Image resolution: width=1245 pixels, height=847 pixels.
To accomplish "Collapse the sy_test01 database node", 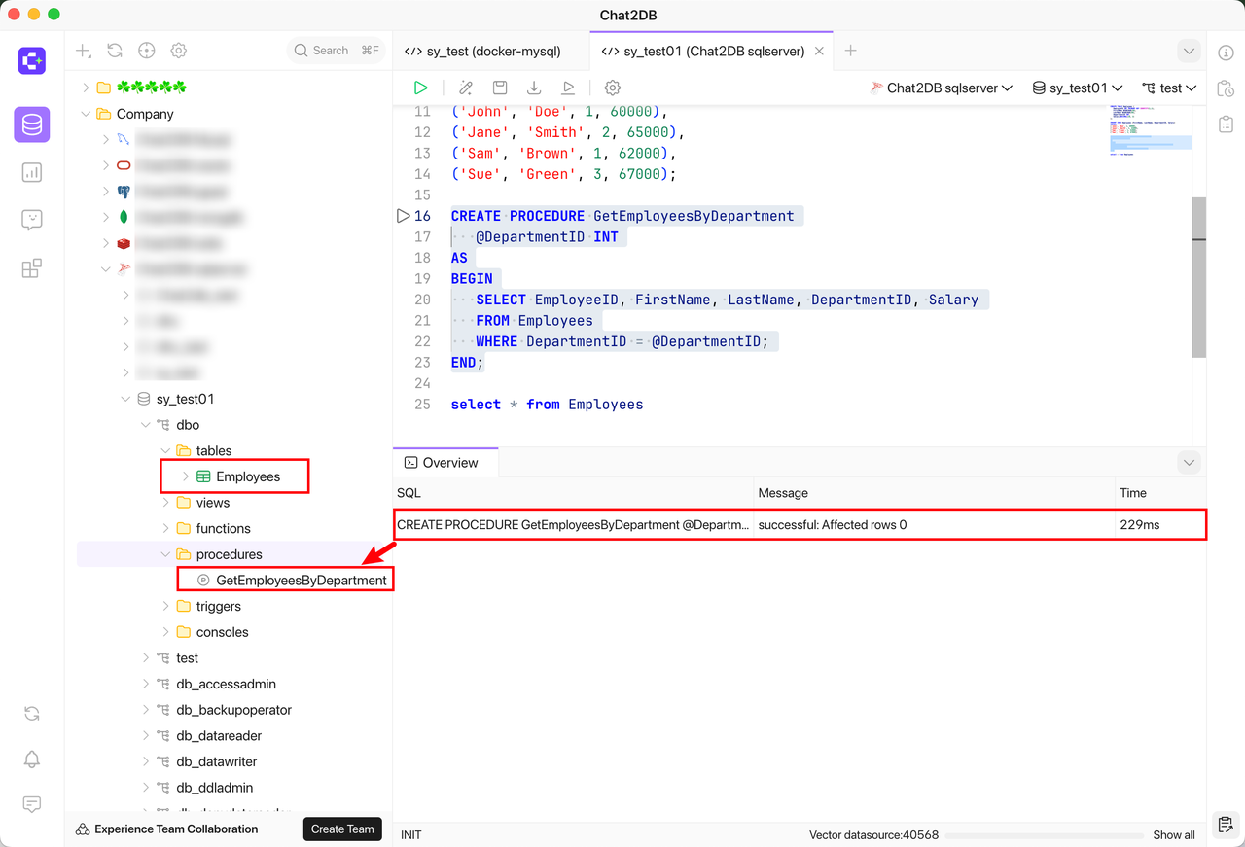I will coord(125,399).
